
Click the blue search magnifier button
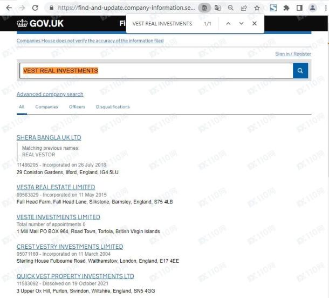click(300, 70)
